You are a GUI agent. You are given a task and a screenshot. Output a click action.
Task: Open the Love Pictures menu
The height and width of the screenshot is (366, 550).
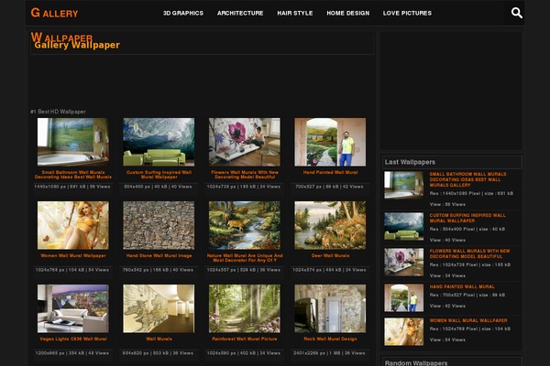tap(407, 13)
